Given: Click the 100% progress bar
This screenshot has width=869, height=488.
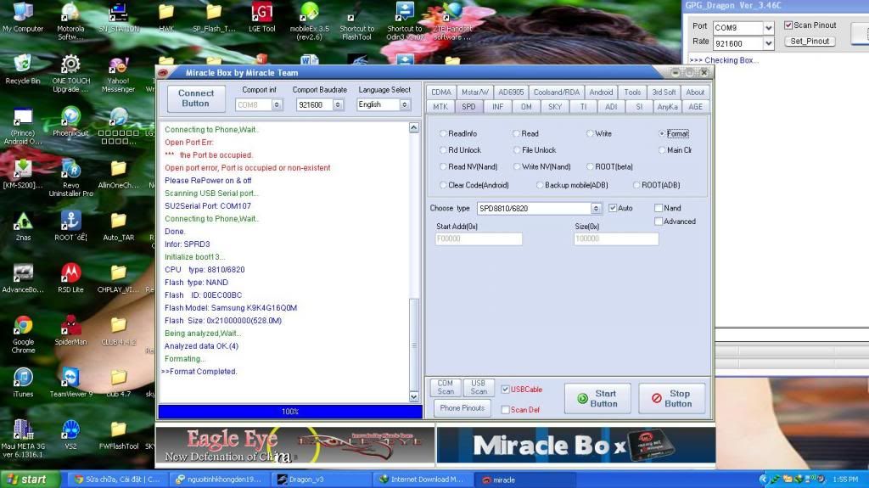Looking at the screenshot, I should coord(290,412).
